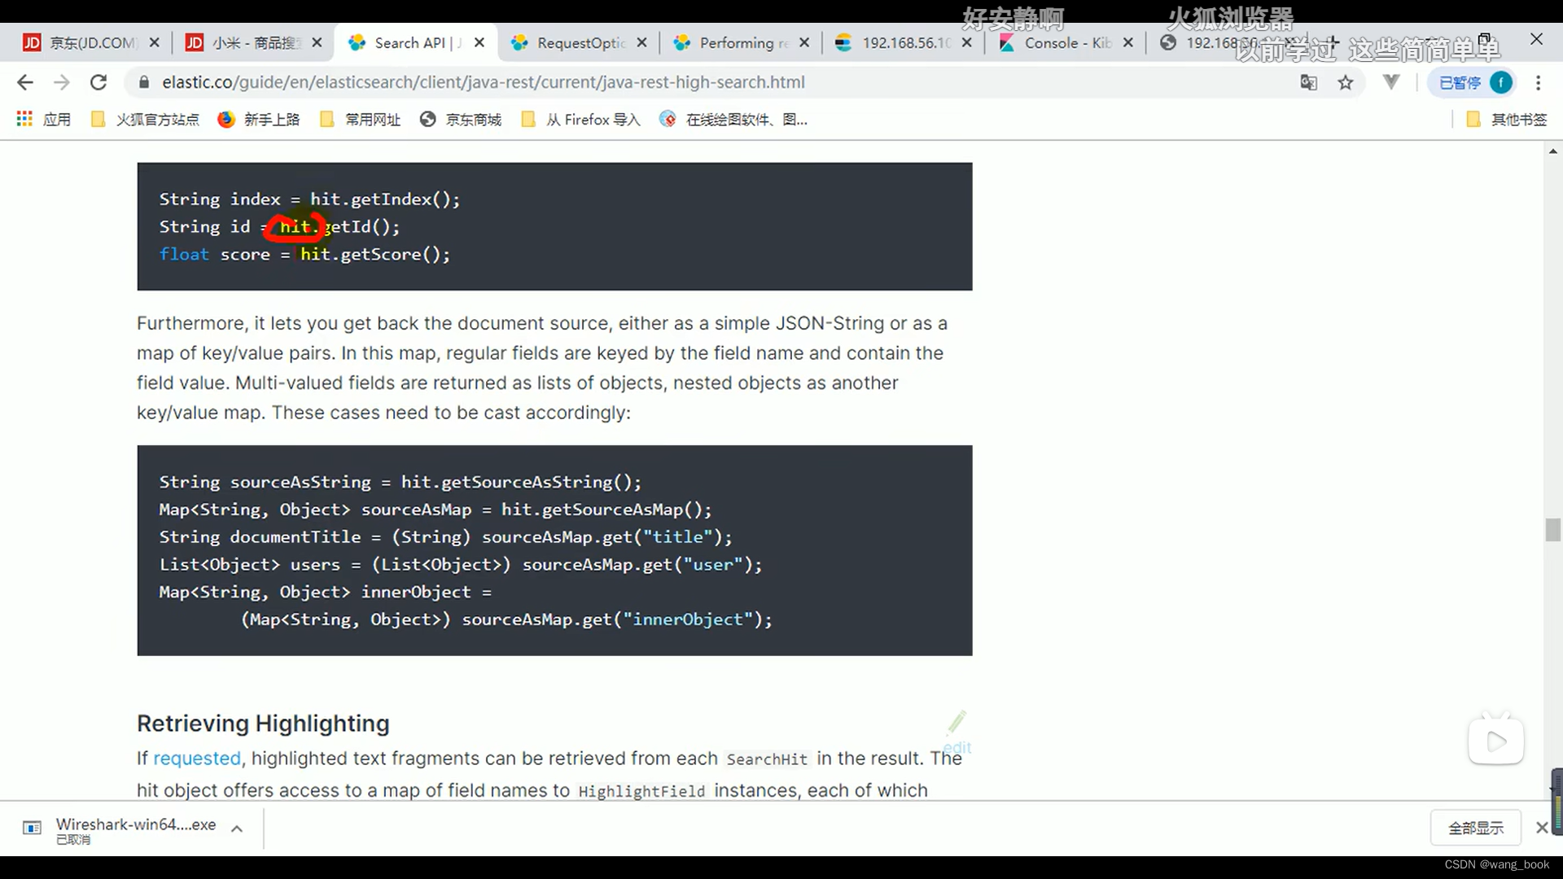This screenshot has height=879, width=1563.
Task: Click the profile paused button 已暂停
Action: 1471,82
